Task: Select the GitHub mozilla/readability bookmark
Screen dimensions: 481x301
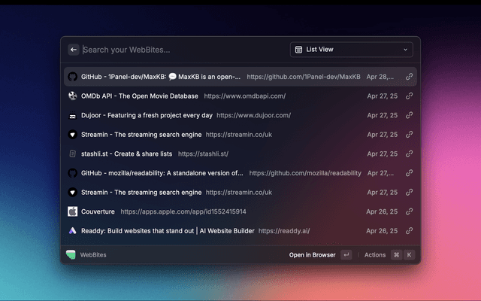Action: click(x=162, y=173)
